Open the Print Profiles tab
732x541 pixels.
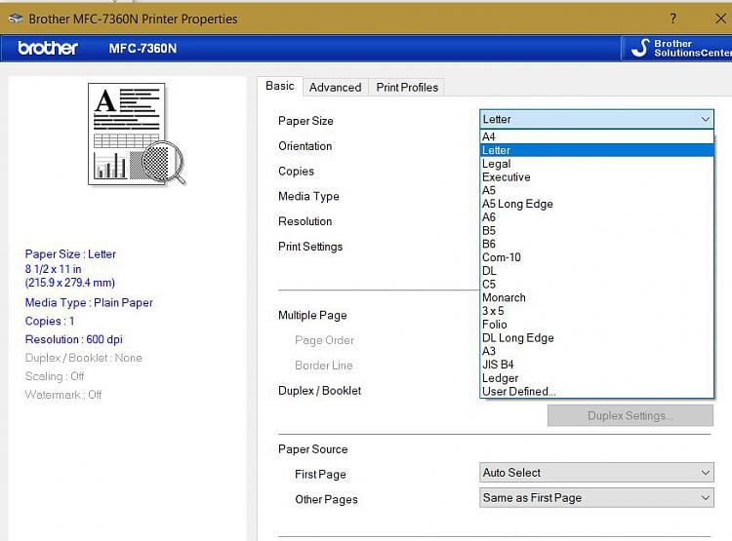point(407,87)
